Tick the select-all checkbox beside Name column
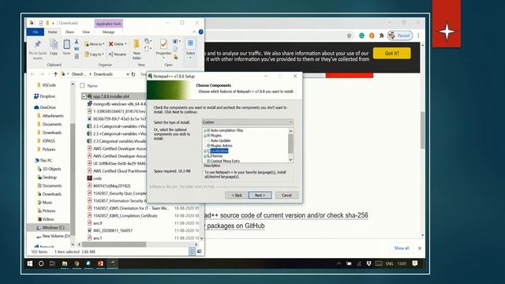 tap(82, 86)
